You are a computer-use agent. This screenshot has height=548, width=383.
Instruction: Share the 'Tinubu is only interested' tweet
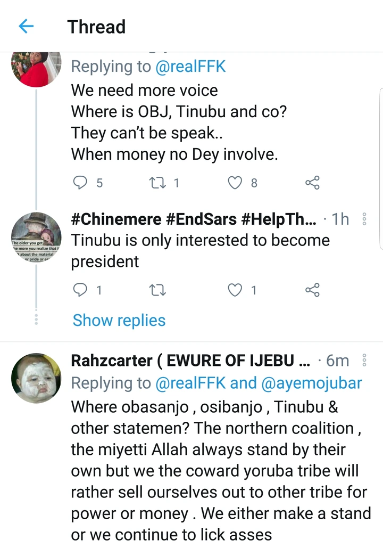click(x=312, y=290)
